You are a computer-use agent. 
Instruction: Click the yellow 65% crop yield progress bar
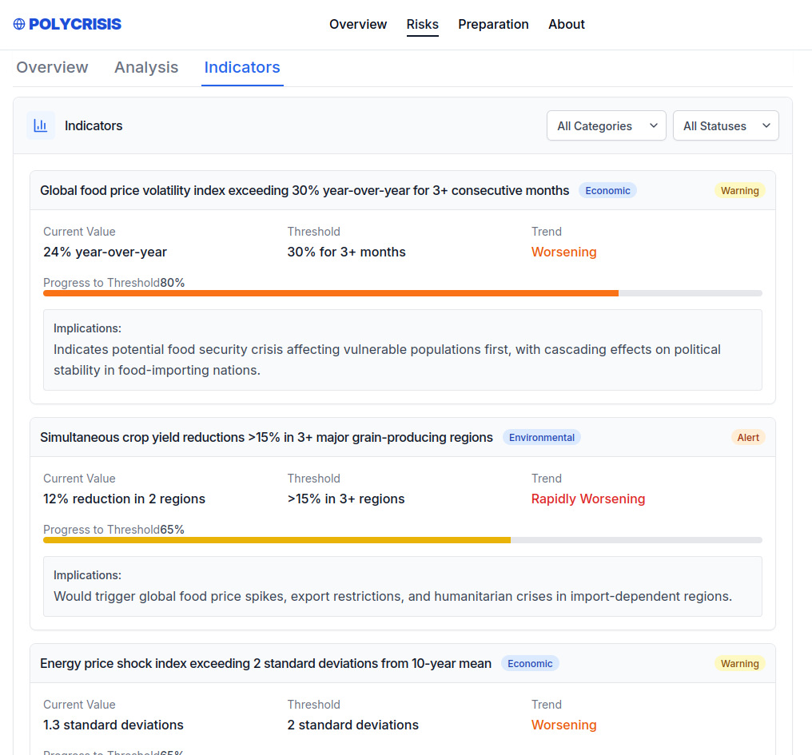click(x=277, y=540)
